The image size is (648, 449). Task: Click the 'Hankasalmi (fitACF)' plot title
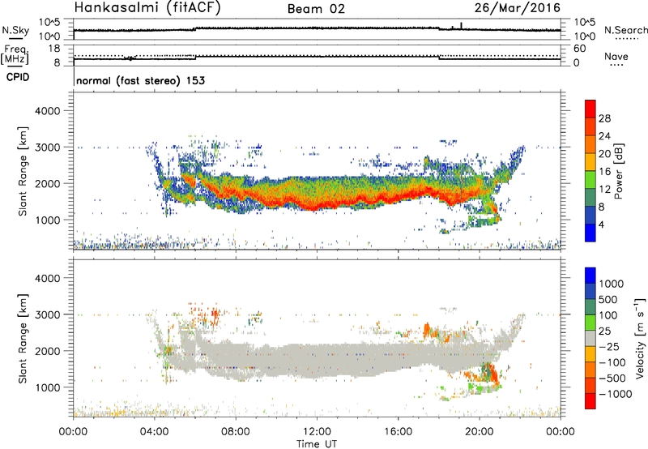pos(147,7)
